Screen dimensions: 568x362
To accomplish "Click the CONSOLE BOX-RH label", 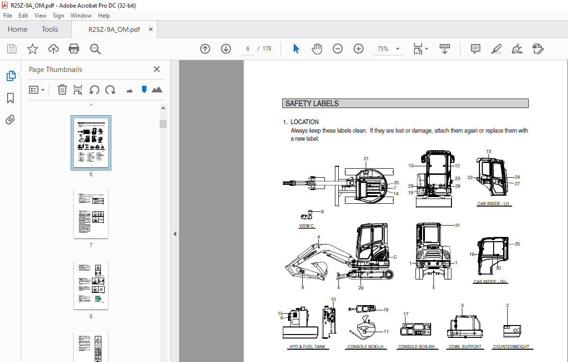I will tap(416, 347).
